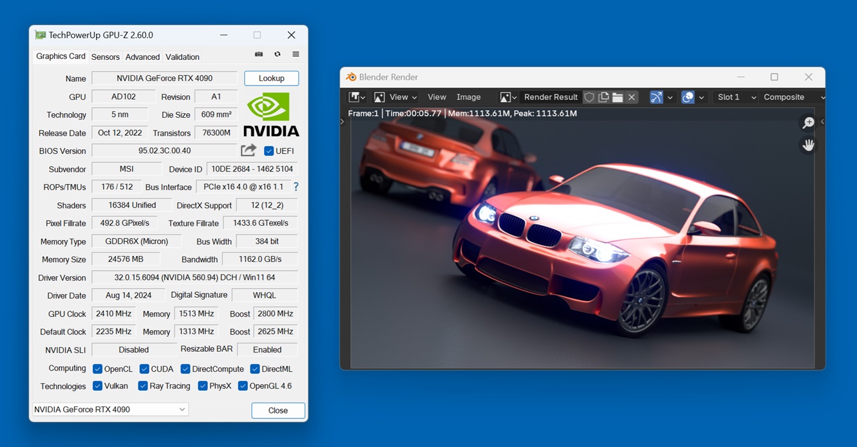Open the GPU selection dropdown in GPU-Z
Image resolution: width=857 pixels, height=447 pixels.
tap(110, 410)
